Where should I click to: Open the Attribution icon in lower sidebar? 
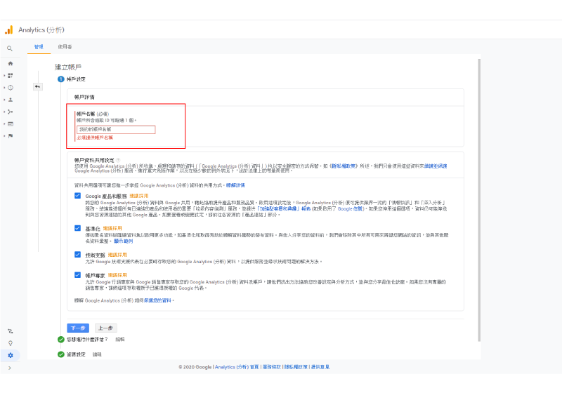pyautogui.click(x=11, y=331)
